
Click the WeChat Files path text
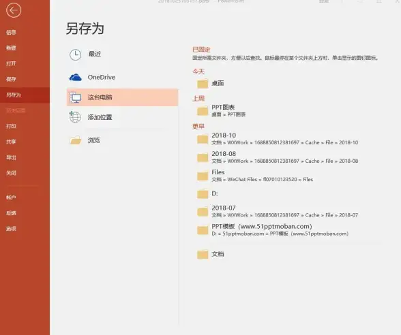(262, 179)
